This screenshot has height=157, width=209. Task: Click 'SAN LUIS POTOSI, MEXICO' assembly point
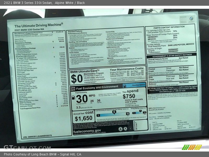pyautogui.click(x=181, y=45)
